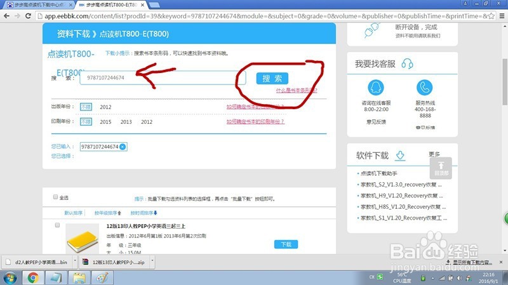Tick the select-all checkbox
This screenshot has height=285, width=508.
click(55, 197)
